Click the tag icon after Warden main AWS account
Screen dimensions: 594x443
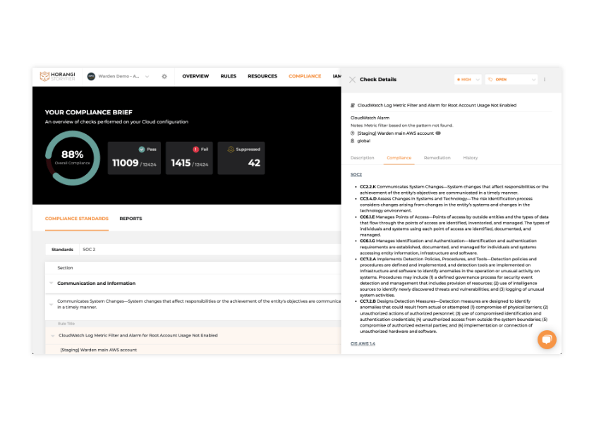pyautogui.click(x=438, y=133)
